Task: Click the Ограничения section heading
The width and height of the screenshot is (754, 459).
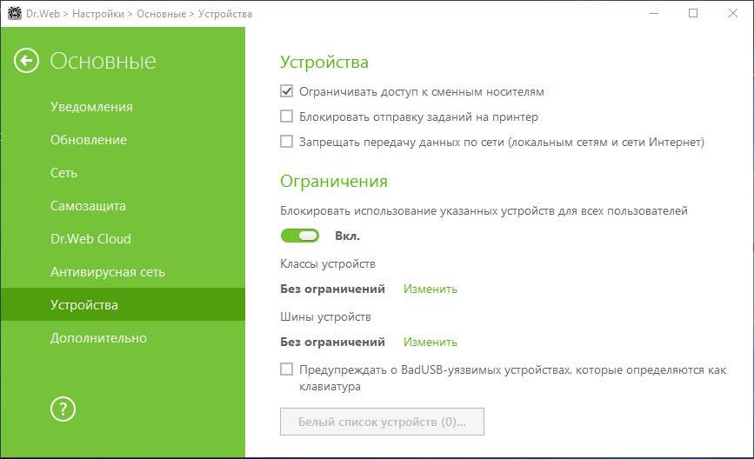Action: pyautogui.click(x=334, y=181)
